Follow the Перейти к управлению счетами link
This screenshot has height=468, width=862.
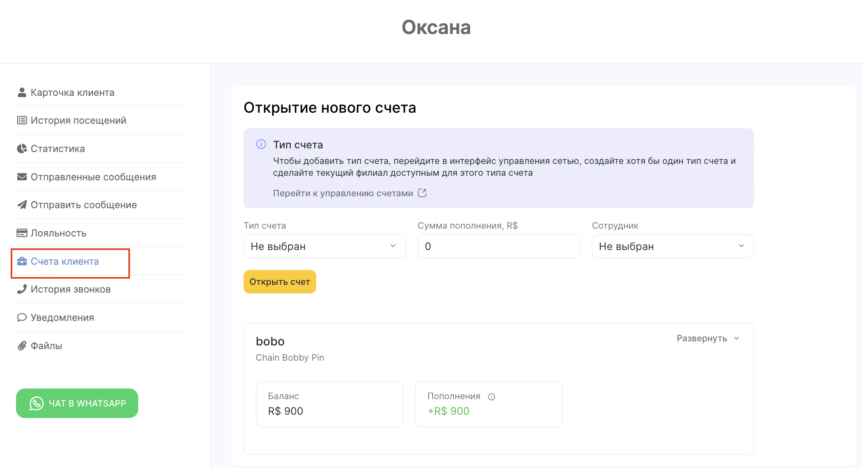tap(343, 193)
